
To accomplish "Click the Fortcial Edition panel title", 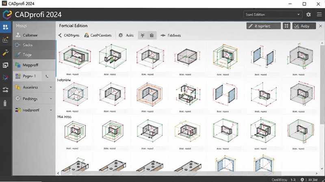I will point(73,26).
